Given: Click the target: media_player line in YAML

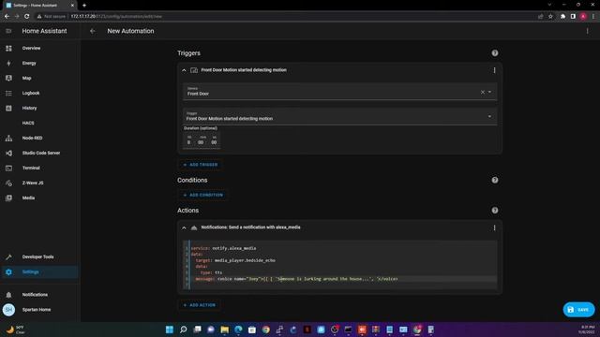Looking at the screenshot, I should coord(235,260).
